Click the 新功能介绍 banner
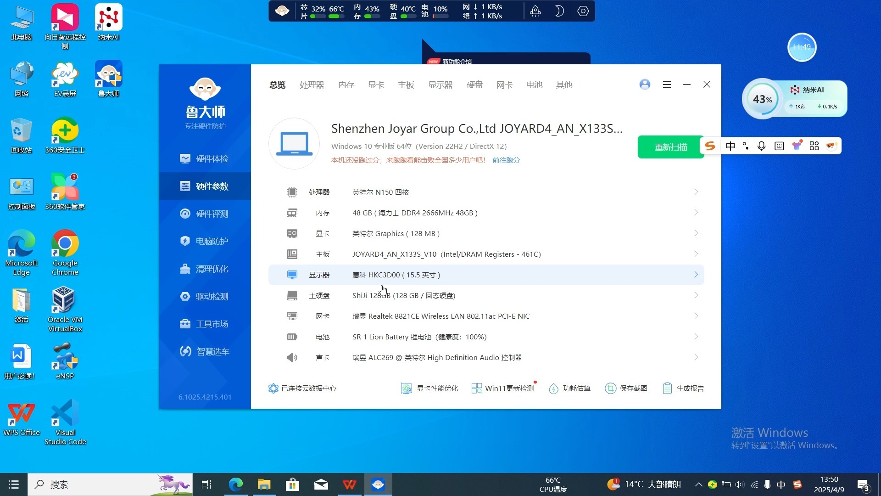 506,59
